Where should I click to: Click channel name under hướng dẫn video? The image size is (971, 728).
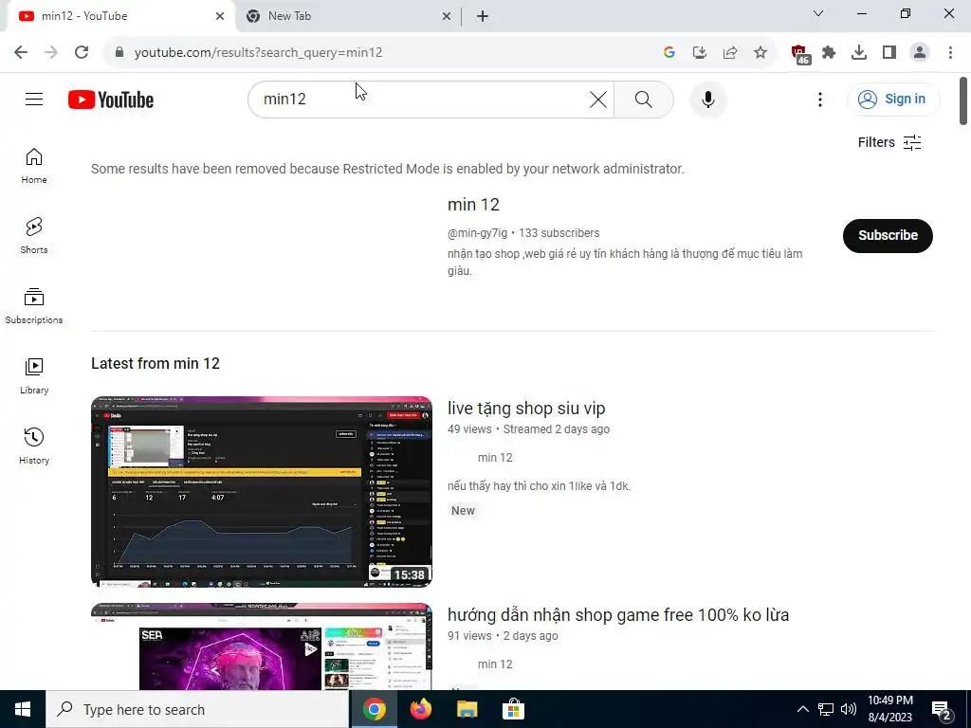495,664
